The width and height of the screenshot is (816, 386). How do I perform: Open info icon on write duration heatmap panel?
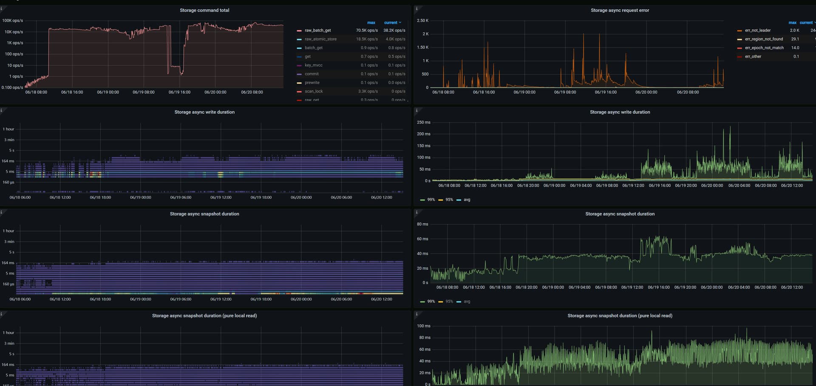2,110
